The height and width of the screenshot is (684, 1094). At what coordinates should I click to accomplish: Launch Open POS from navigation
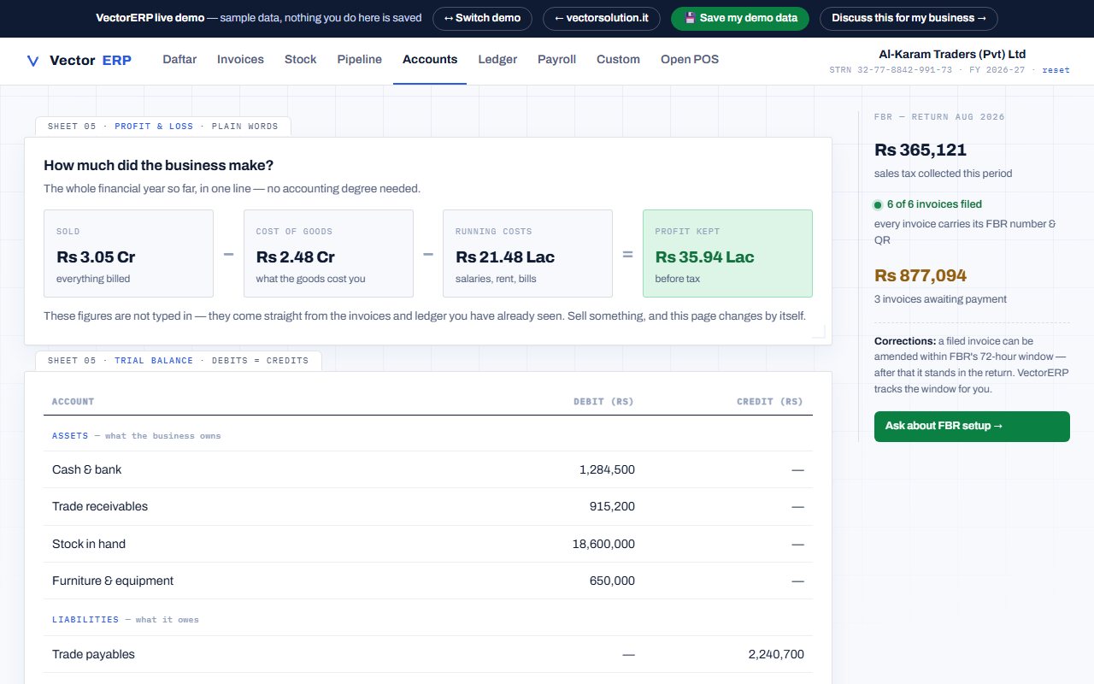690,60
